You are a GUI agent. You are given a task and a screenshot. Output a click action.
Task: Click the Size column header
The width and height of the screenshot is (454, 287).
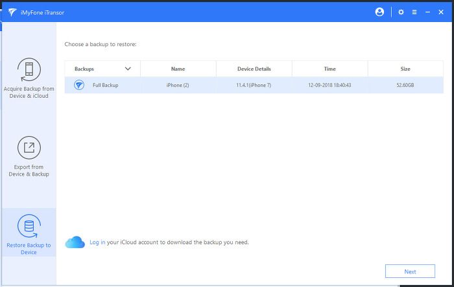(405, 69)
